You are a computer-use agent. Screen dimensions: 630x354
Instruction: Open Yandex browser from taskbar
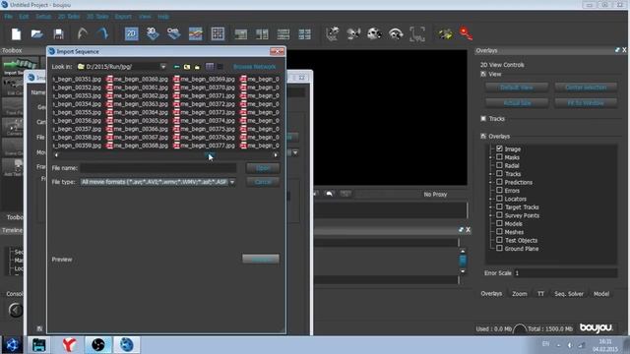69,345
